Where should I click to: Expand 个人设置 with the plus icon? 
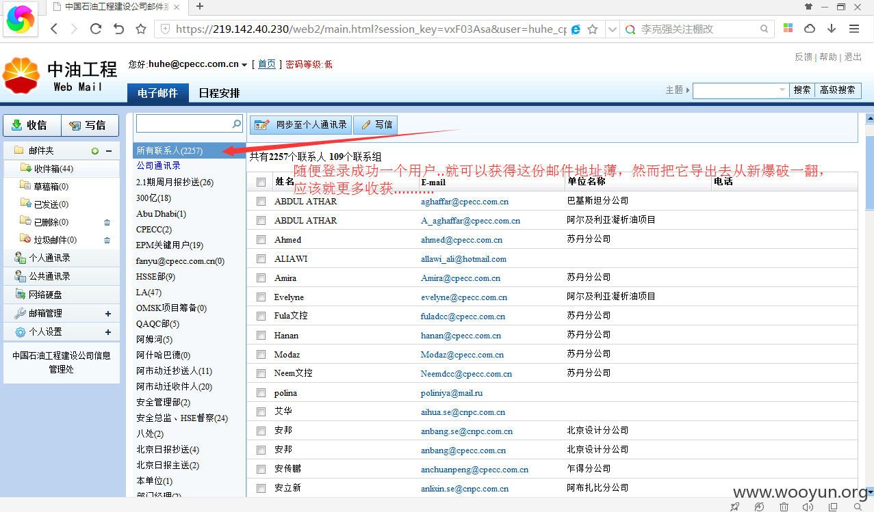point(108,332)
